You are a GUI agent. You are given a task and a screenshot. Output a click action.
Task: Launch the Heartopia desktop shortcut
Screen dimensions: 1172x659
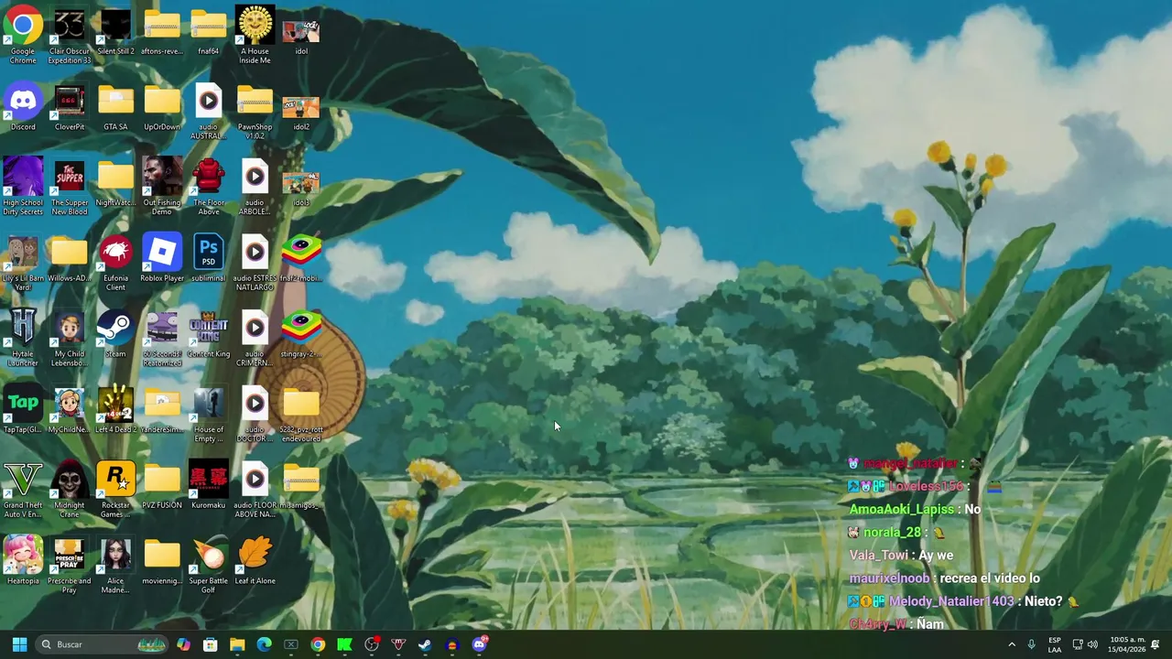pos(23,561)
